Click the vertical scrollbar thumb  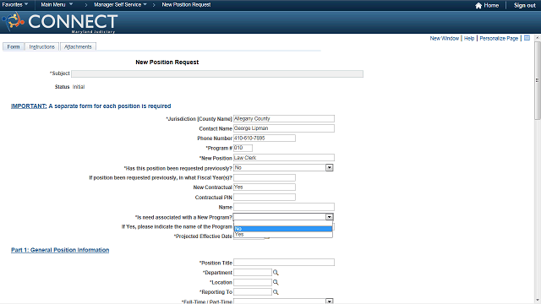tap(538, 81)
